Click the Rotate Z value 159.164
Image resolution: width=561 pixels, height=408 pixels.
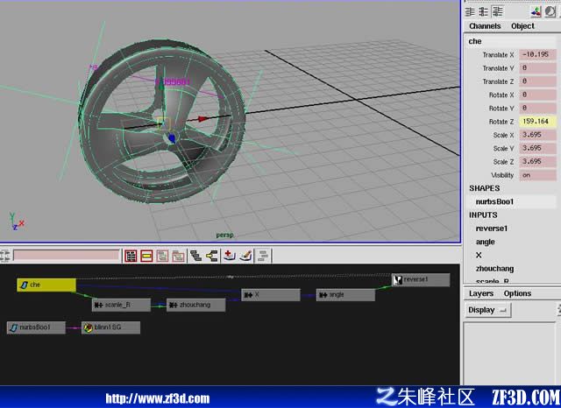coord(537,122)
